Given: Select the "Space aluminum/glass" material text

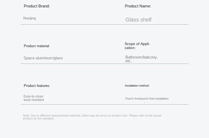Looking at the screenshot, I should click(x=43, y=58).
